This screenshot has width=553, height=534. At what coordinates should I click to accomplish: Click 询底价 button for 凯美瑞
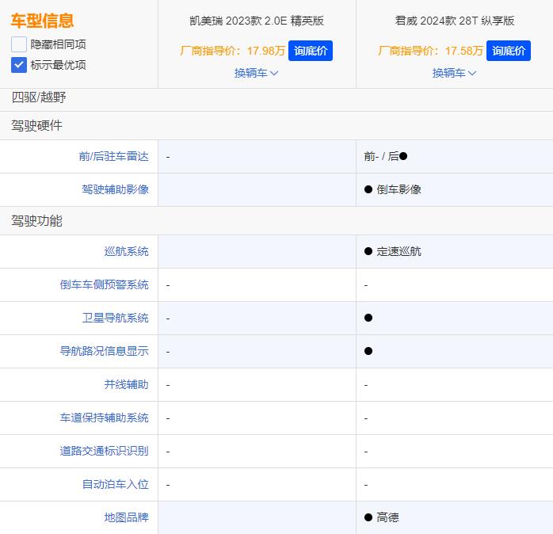[311, 51]
